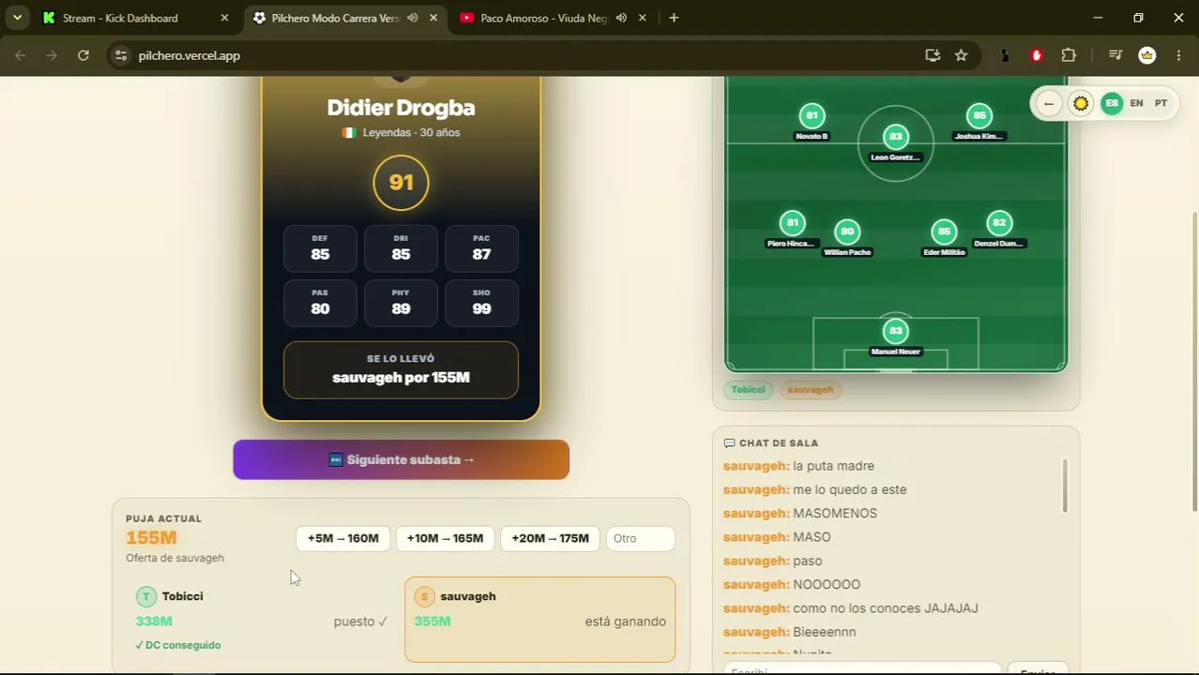Click chat message 'me lo quedo a este'
This screenshot has height=675, width=1199.
click(849, 489)
